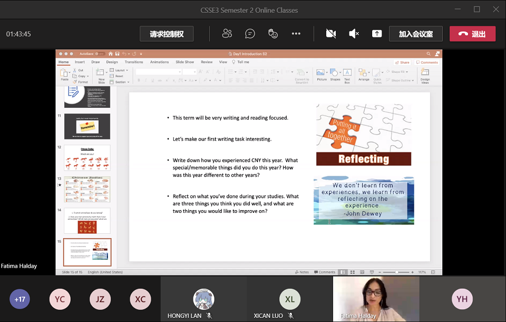
Task: Toggle the AutoSave switch in PowerPoint
Action: [100, 54]
